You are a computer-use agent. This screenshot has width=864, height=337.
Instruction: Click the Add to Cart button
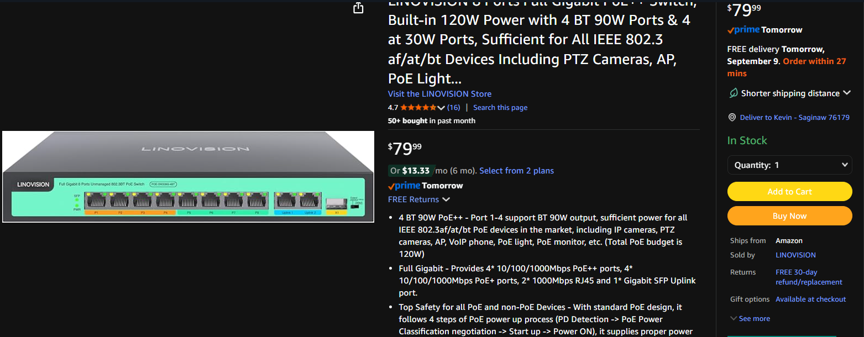pos(790,192)
